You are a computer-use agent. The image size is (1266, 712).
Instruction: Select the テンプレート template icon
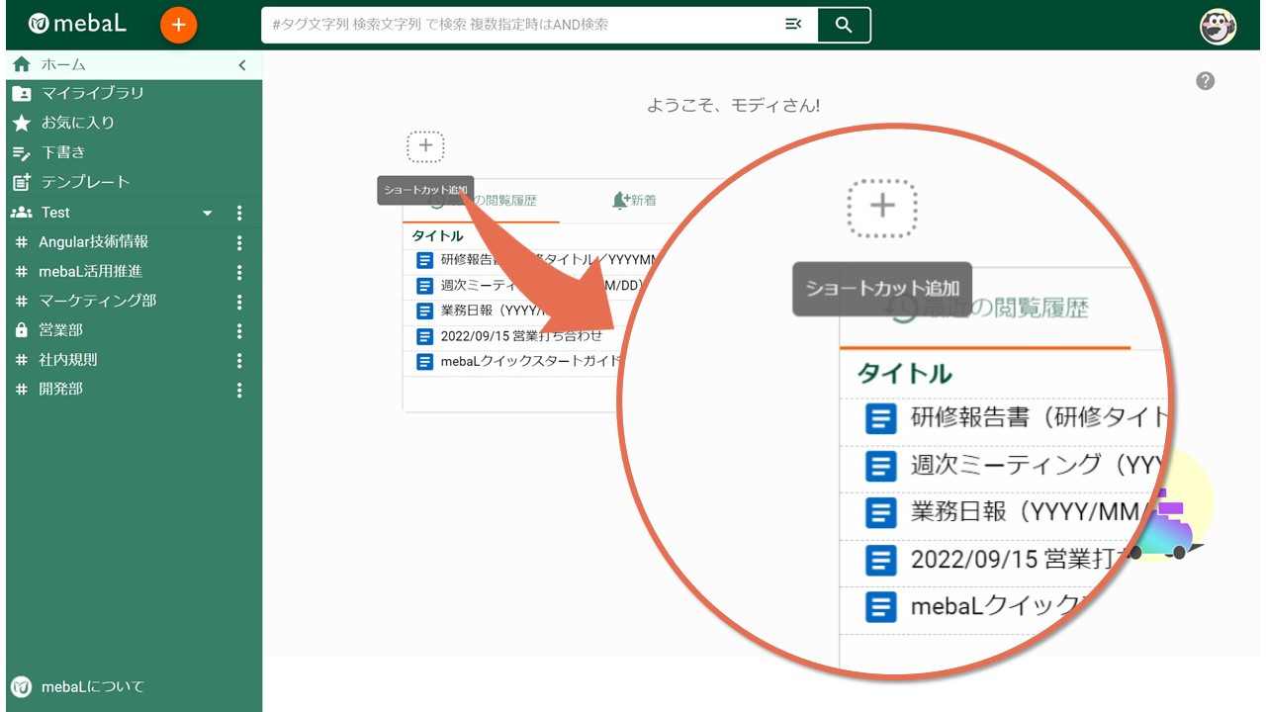pyautogui.click(x=23, y=182)
